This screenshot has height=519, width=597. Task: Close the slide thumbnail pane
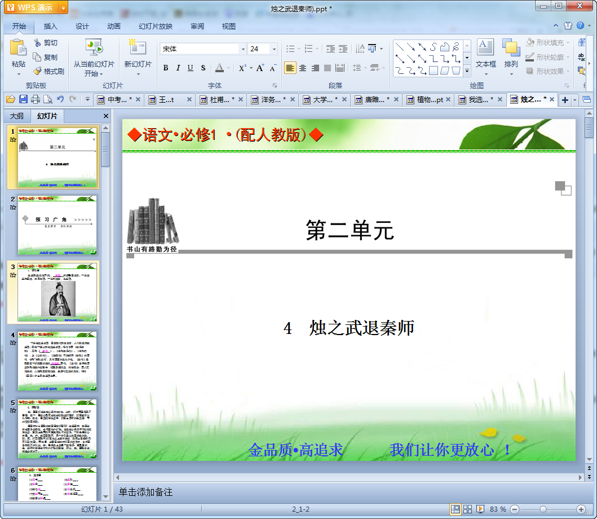[106, 116]
